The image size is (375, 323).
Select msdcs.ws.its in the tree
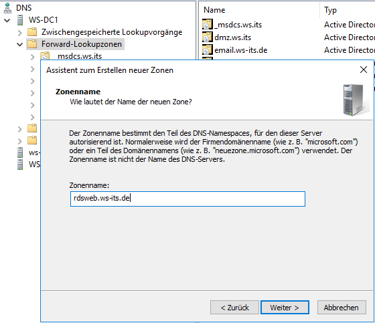[x=80, y=56]
